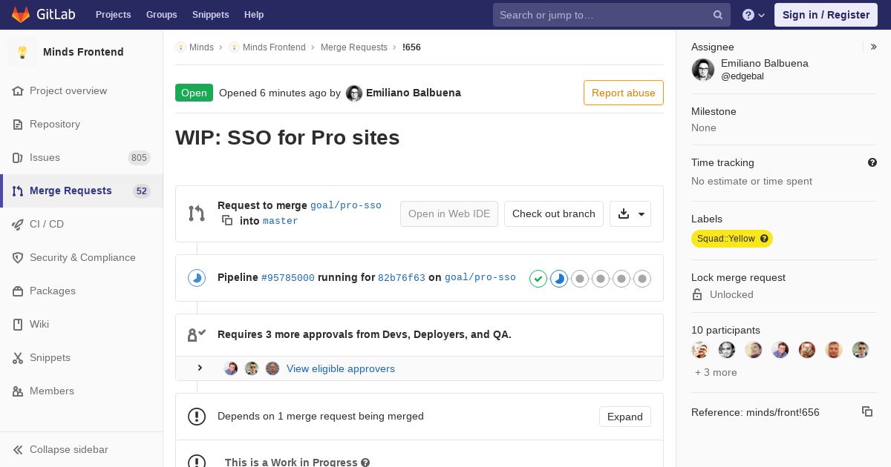Click running pipeline status icon

(197, 278)
